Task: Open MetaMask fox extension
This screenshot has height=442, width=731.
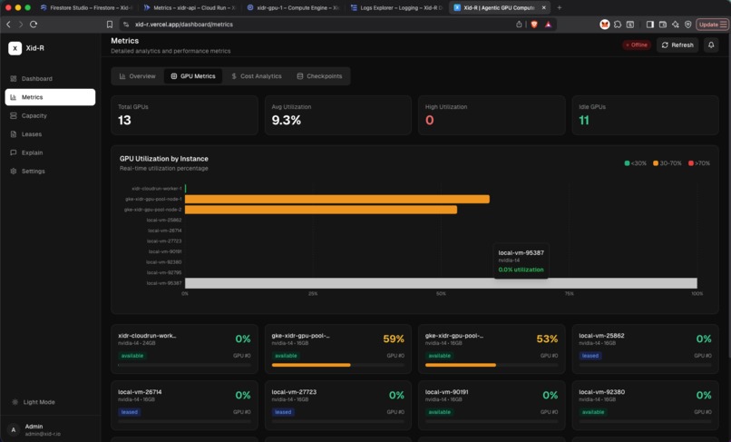Action: [605, 25]
